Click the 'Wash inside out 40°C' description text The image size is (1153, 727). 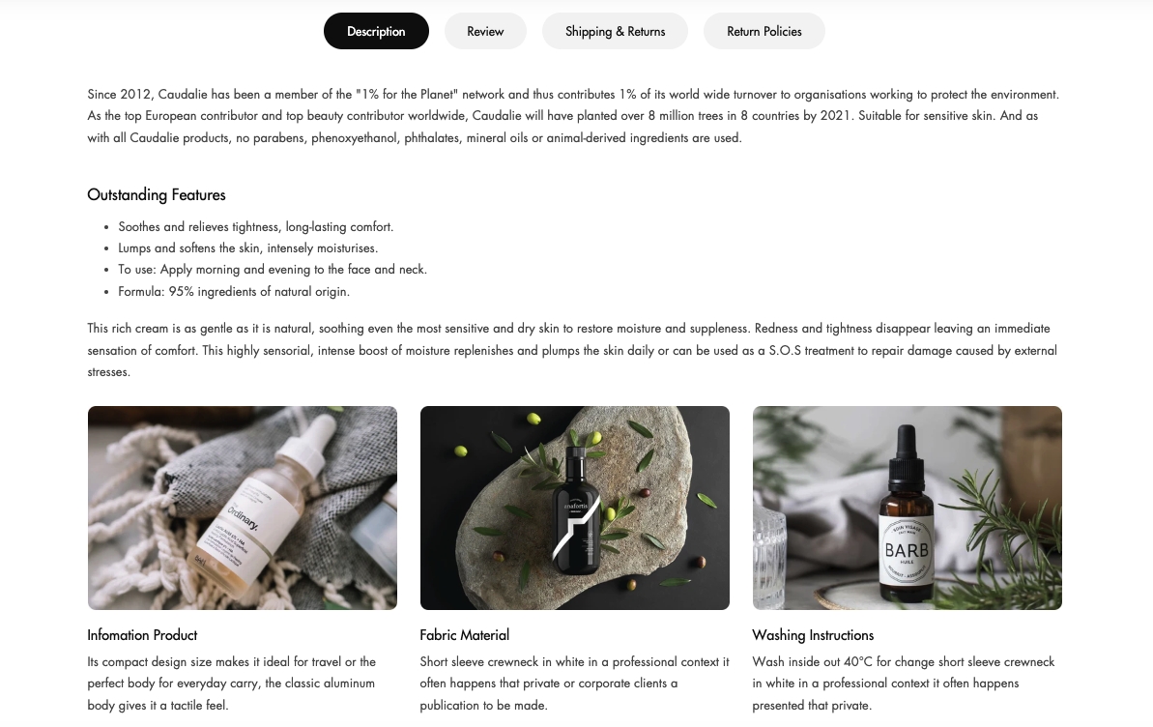[x=903, y=683]
